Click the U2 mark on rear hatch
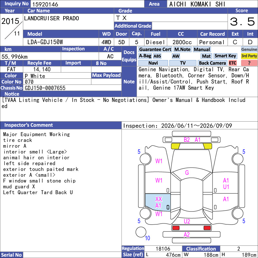 click(x=187, y=221)
